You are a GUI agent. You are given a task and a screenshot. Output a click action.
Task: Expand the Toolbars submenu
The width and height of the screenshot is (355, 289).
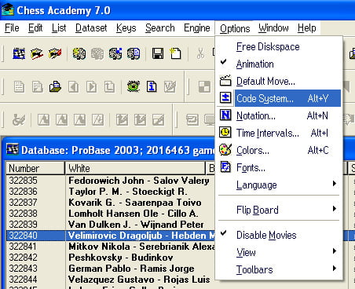point(279,269)
